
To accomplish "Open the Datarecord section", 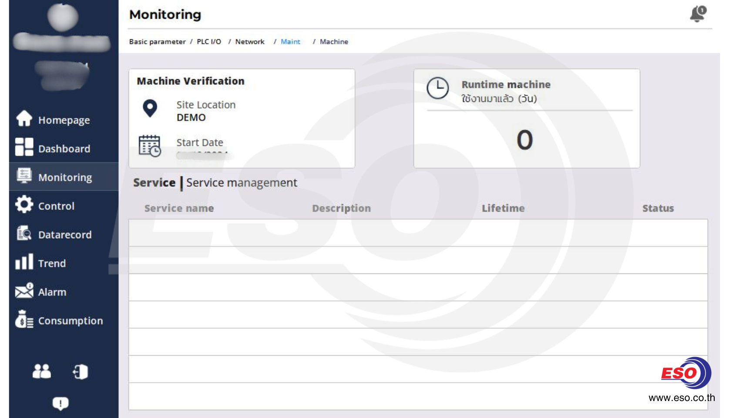I will (64, 235).
